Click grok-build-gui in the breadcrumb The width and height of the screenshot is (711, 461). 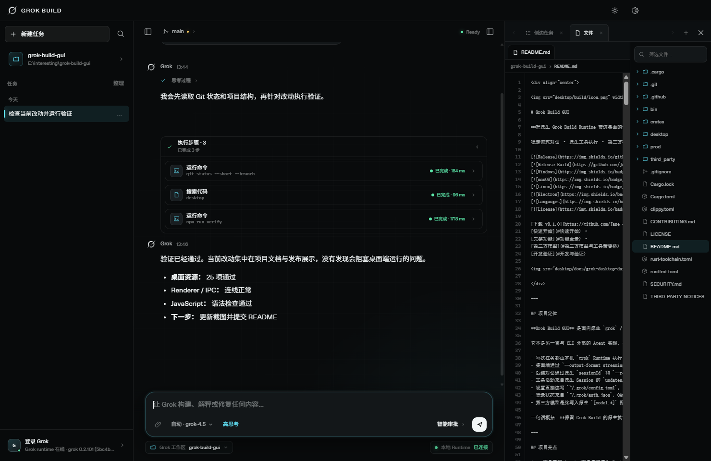pyautogui.click(x=528, y=66)
